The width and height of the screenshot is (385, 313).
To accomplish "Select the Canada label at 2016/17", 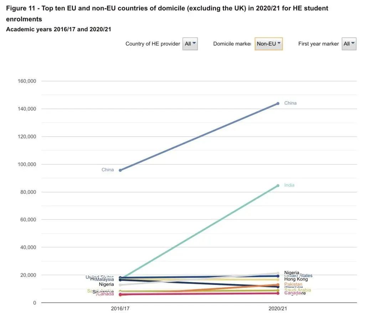I will (x=106, y=294).
